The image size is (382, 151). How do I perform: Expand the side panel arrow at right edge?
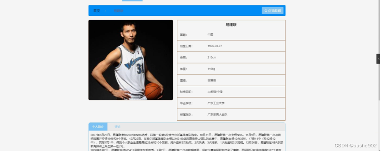coord(379,59)
